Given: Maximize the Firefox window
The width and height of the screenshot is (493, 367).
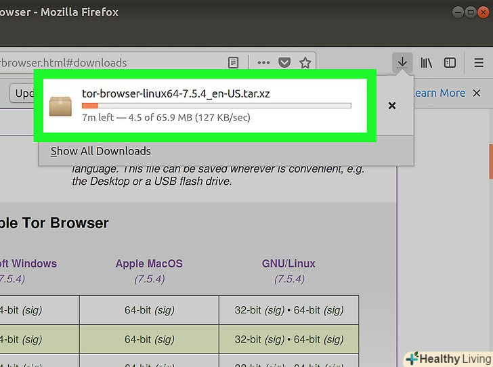Looking at the screenshot, I should click(x=471, y=13).
